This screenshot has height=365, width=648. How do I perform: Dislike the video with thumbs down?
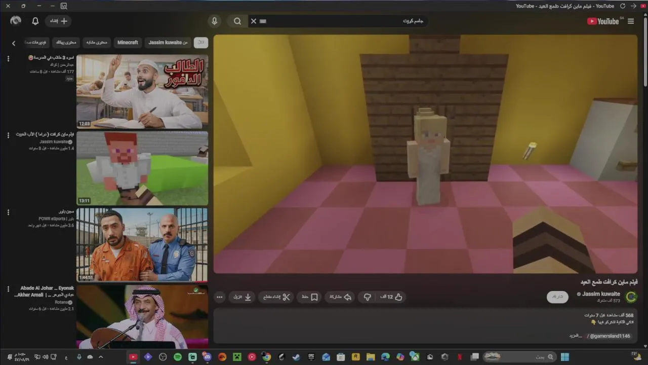368,297
